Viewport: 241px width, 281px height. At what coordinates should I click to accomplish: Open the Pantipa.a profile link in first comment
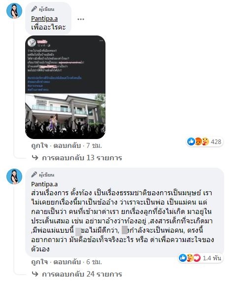click(x=44, y=19)
